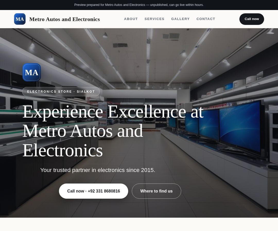Viewport: 278px width, 231px height.
Task: Click the Experience Excellence hero heading
Action: (113, 131)
